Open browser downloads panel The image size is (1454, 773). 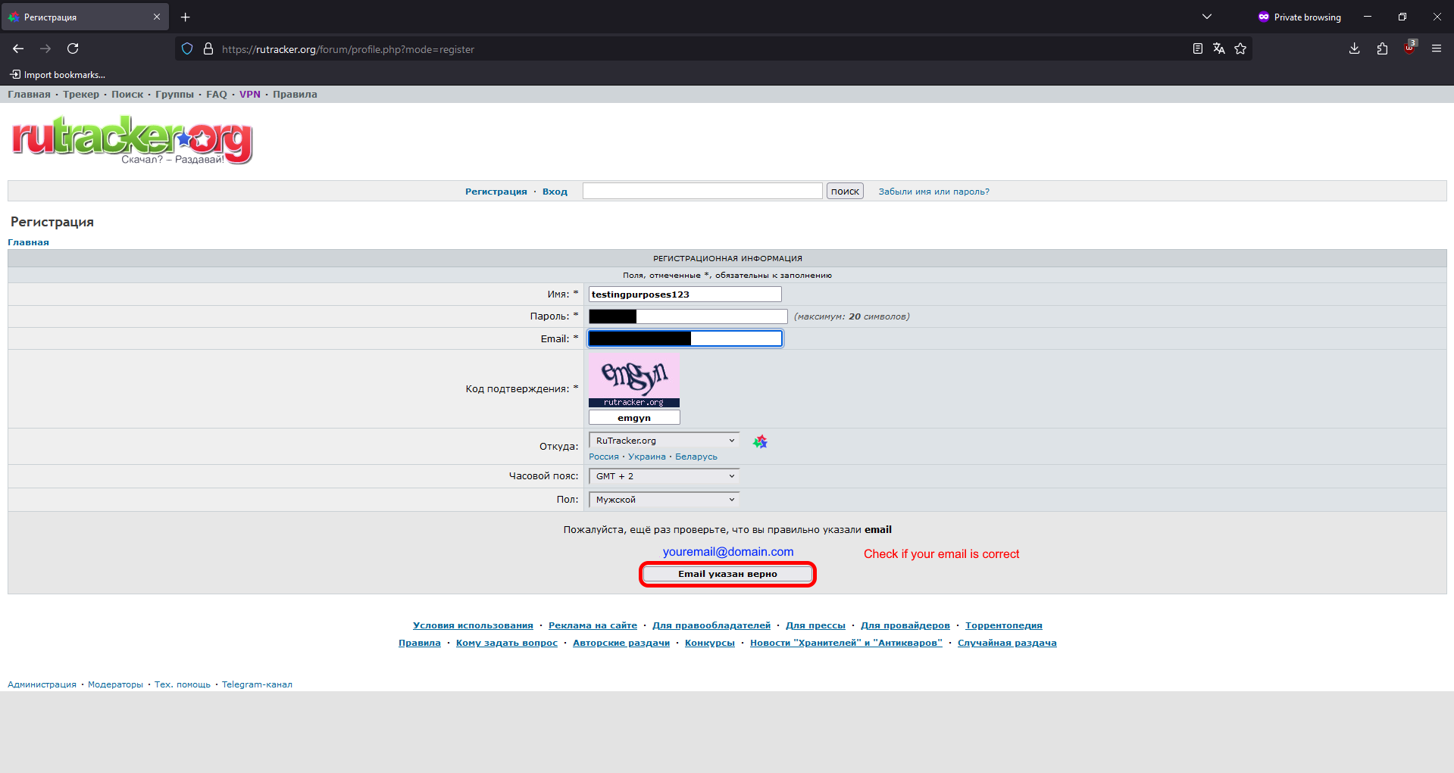pyautogui.click(x=1355, y=48)
